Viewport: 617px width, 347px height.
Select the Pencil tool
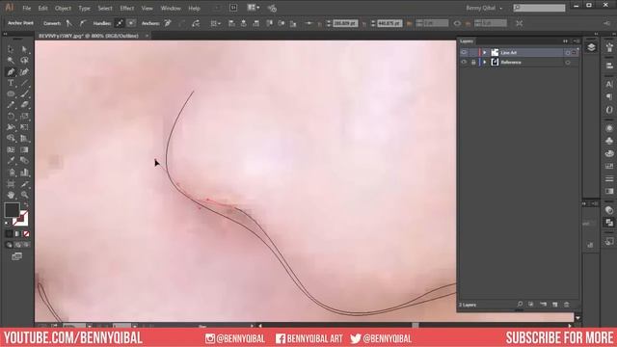point(11,105)
